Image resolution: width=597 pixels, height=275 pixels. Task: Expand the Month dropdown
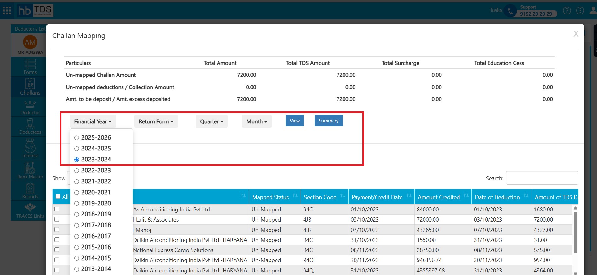point(257,122)
